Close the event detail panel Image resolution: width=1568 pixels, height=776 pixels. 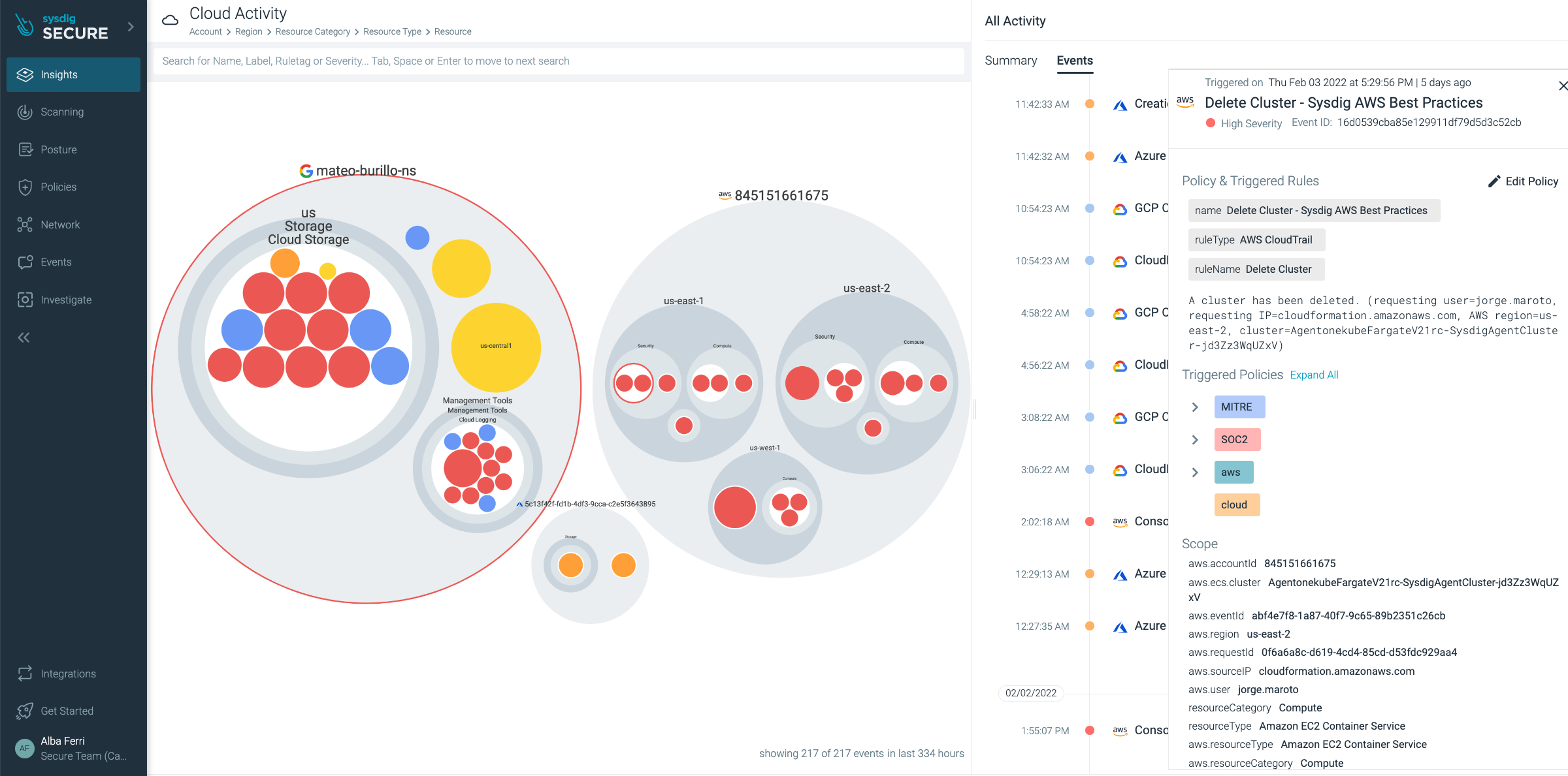(x=1562, y=86)
